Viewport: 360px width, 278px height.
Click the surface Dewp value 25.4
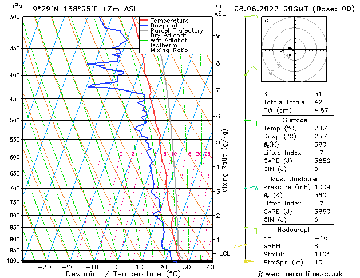[322, 137]
